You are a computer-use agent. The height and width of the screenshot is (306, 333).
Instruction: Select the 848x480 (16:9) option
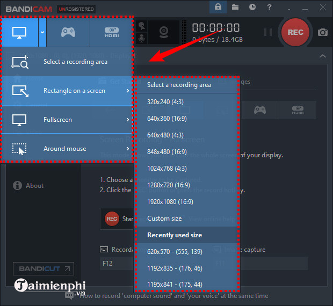tap(187, 152)
